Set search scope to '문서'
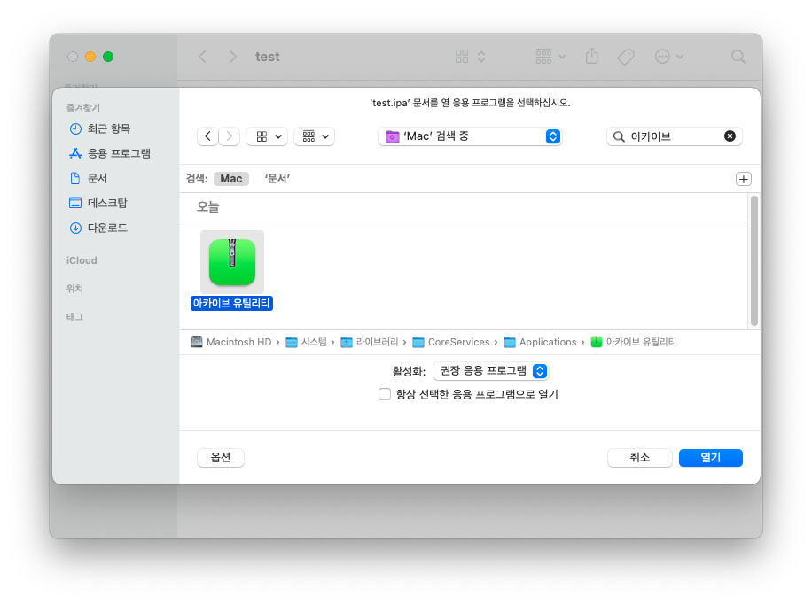Screen dimensions: 812x604 [277, 179]
